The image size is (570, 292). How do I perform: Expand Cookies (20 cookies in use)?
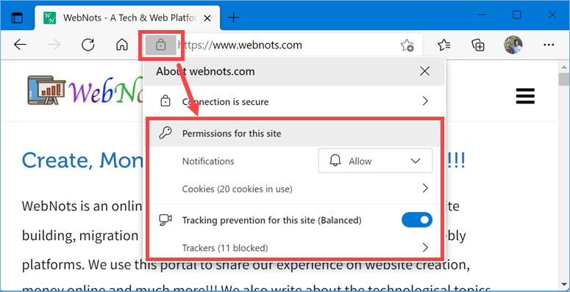point(295,189)
